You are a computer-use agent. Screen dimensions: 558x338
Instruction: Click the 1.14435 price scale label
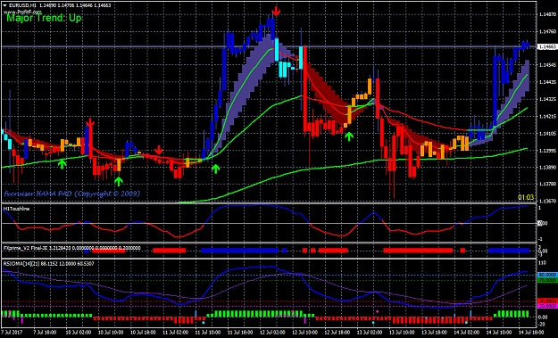[547, 82]
